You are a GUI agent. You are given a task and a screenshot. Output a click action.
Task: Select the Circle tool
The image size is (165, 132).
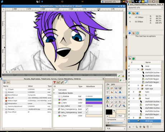coord(112,102)
